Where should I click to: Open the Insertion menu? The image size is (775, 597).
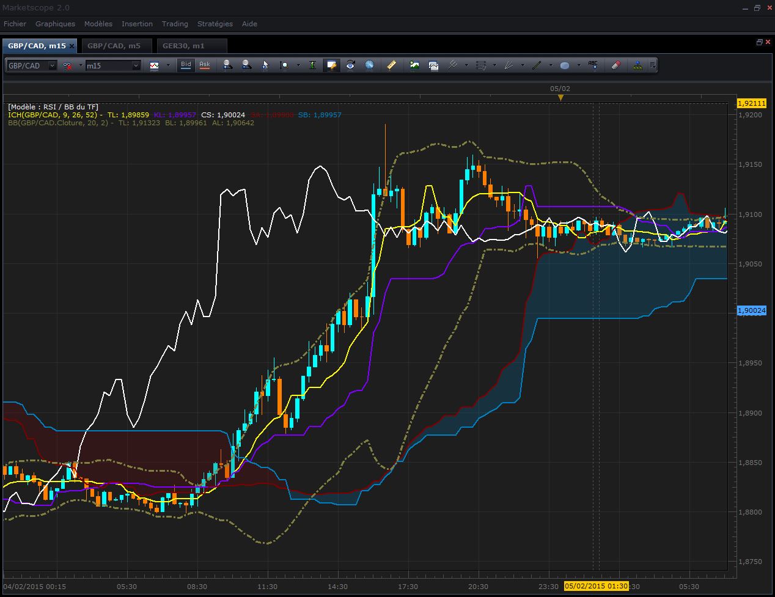pyautogui.click(x=137, y=24)
